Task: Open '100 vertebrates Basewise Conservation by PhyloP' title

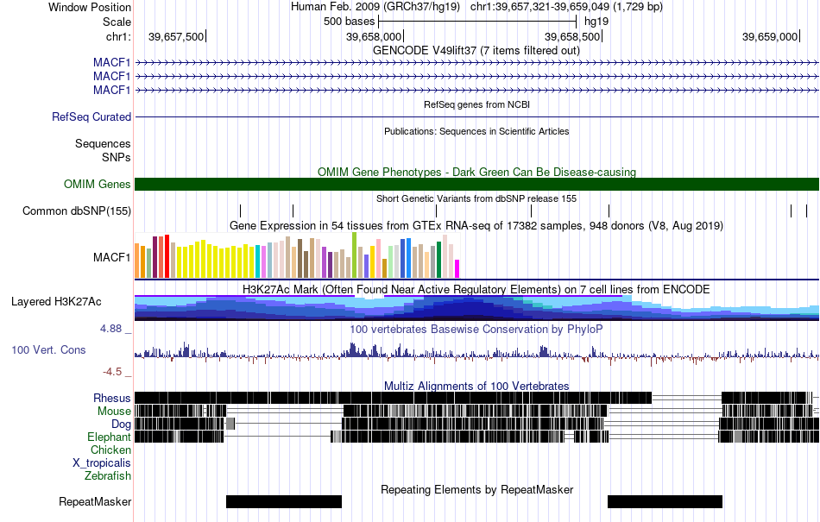Action: pyautogui.click(x=476, y=330)
